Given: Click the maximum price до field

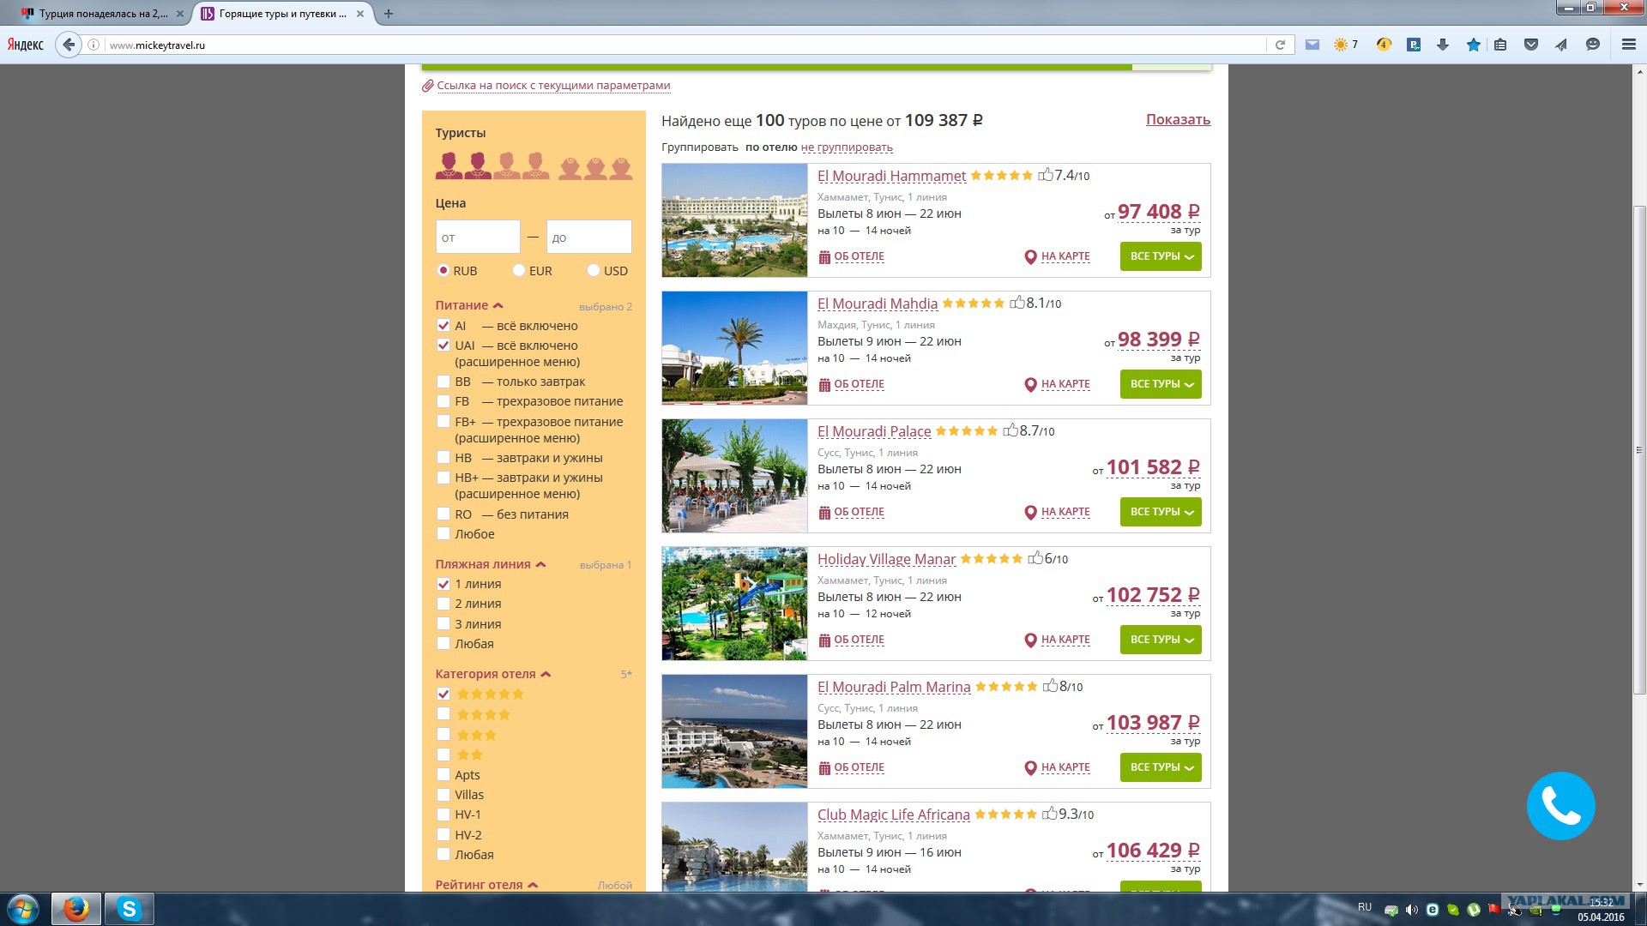Looking at the screenshot, I should 589,237.
